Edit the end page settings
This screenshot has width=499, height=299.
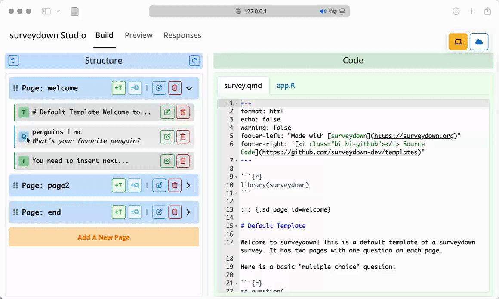pos(159,212)
